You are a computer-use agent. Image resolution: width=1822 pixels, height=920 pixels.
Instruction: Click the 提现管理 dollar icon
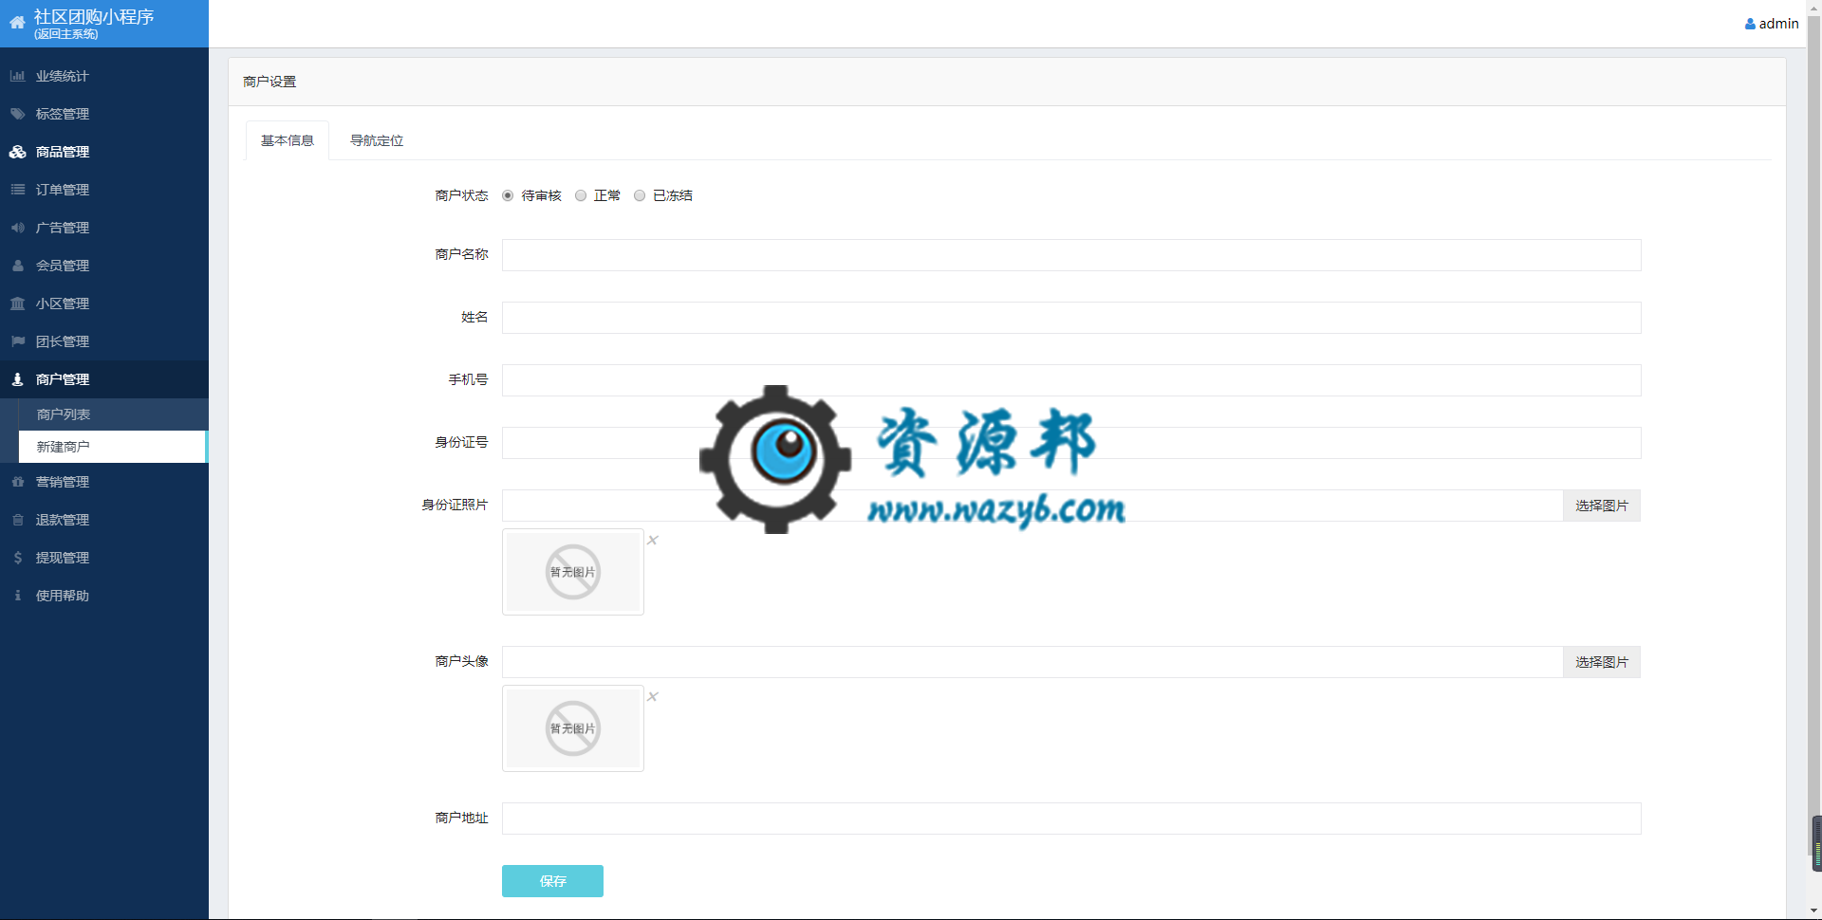(x=17, y=558)
